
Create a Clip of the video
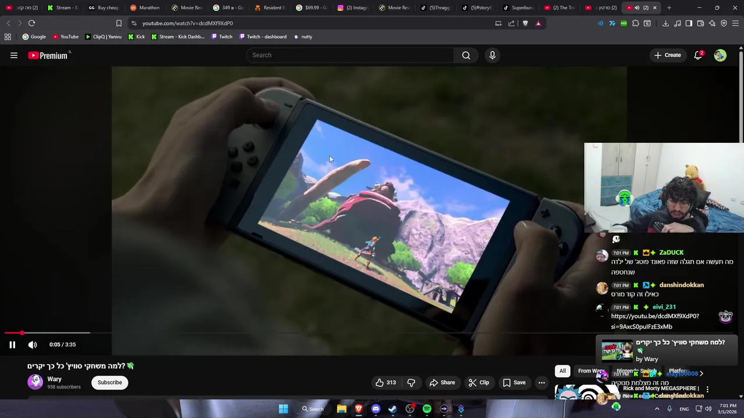479,383
